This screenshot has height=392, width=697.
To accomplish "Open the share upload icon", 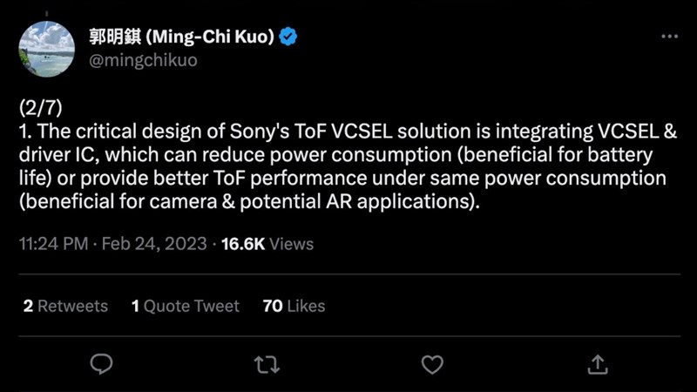I will [x=598, y=364].
